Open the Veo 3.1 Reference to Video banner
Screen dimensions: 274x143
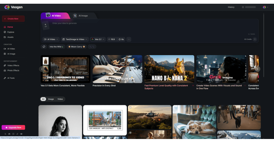[65, 69]
